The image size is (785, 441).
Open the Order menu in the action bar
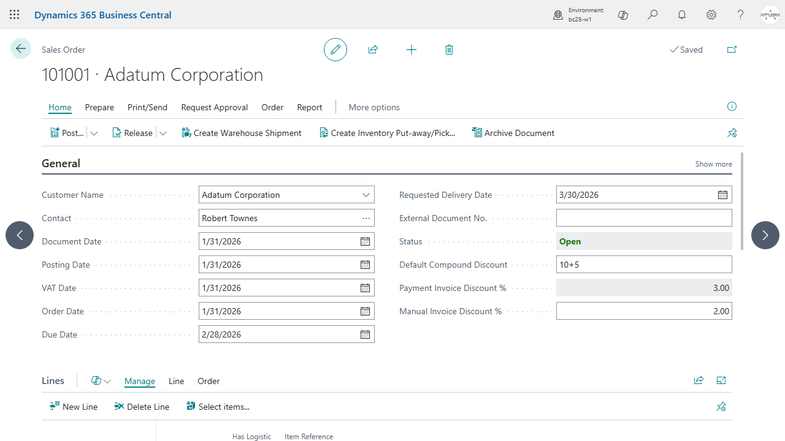pyautogui.click(x=272, y=107)
